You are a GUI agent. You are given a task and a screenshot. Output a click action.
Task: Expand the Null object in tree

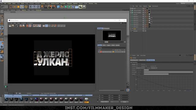coord(131,9)
